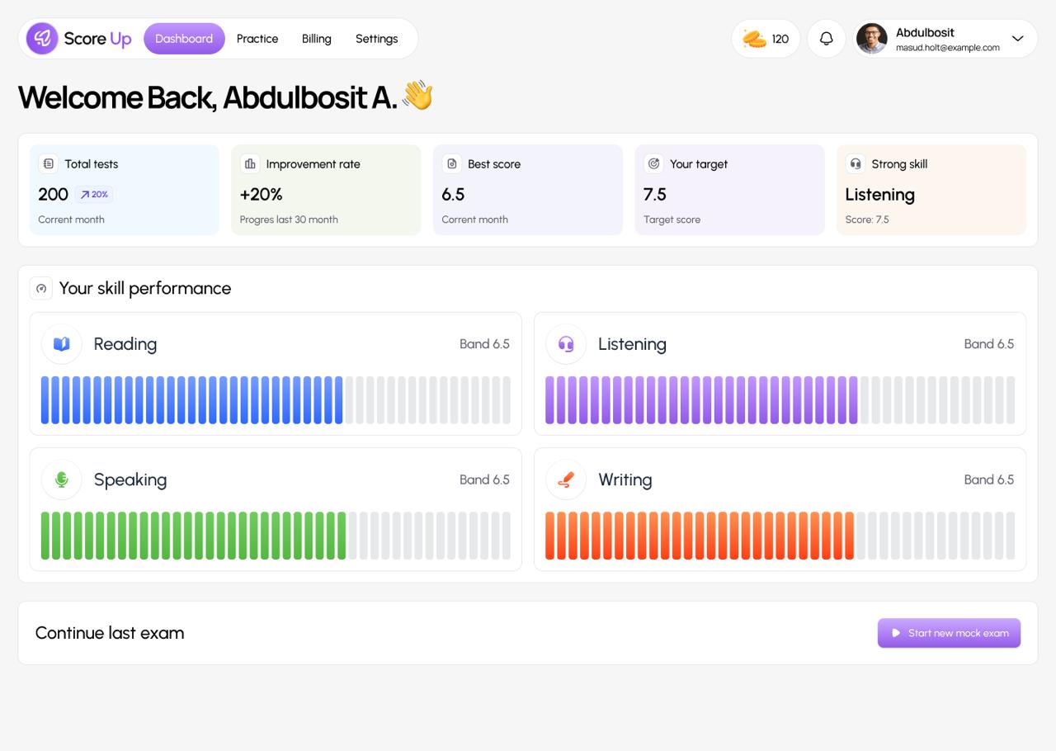
Task: Switch to the Dashboard tab
Action: pos(184,39)
